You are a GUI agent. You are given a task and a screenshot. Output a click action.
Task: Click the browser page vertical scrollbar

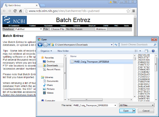point(135,27)
